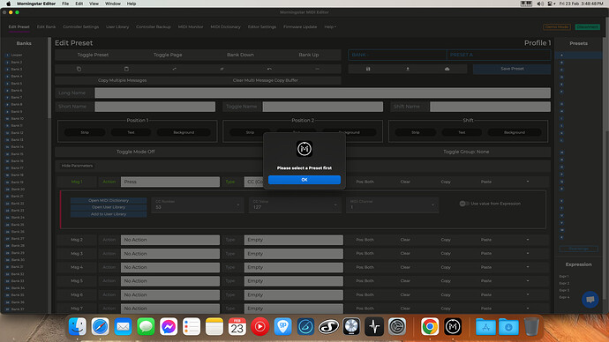Expand the Msg 1 row arrow
This screenshot has height=342, width=609.
tap(528, 182)
